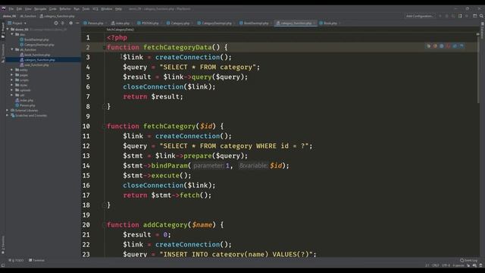
Task: Expand the pages folder
Action: [12, 75]
